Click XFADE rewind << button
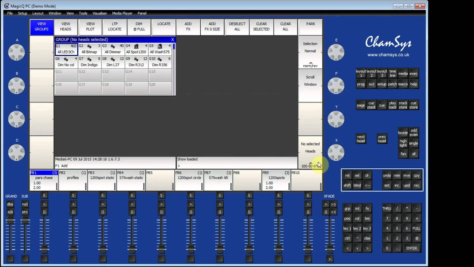Image resolution: width=474 pixels, height=267 pixels. [333, 212]
